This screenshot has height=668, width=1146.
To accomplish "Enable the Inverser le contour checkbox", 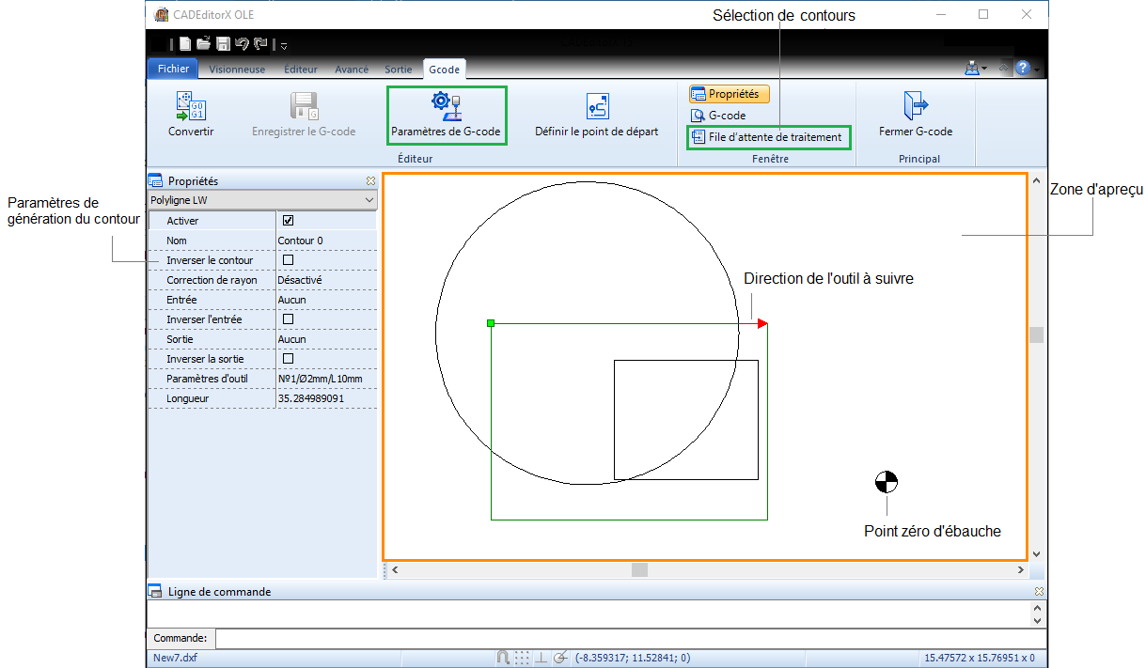I will [x=289, y=260].
